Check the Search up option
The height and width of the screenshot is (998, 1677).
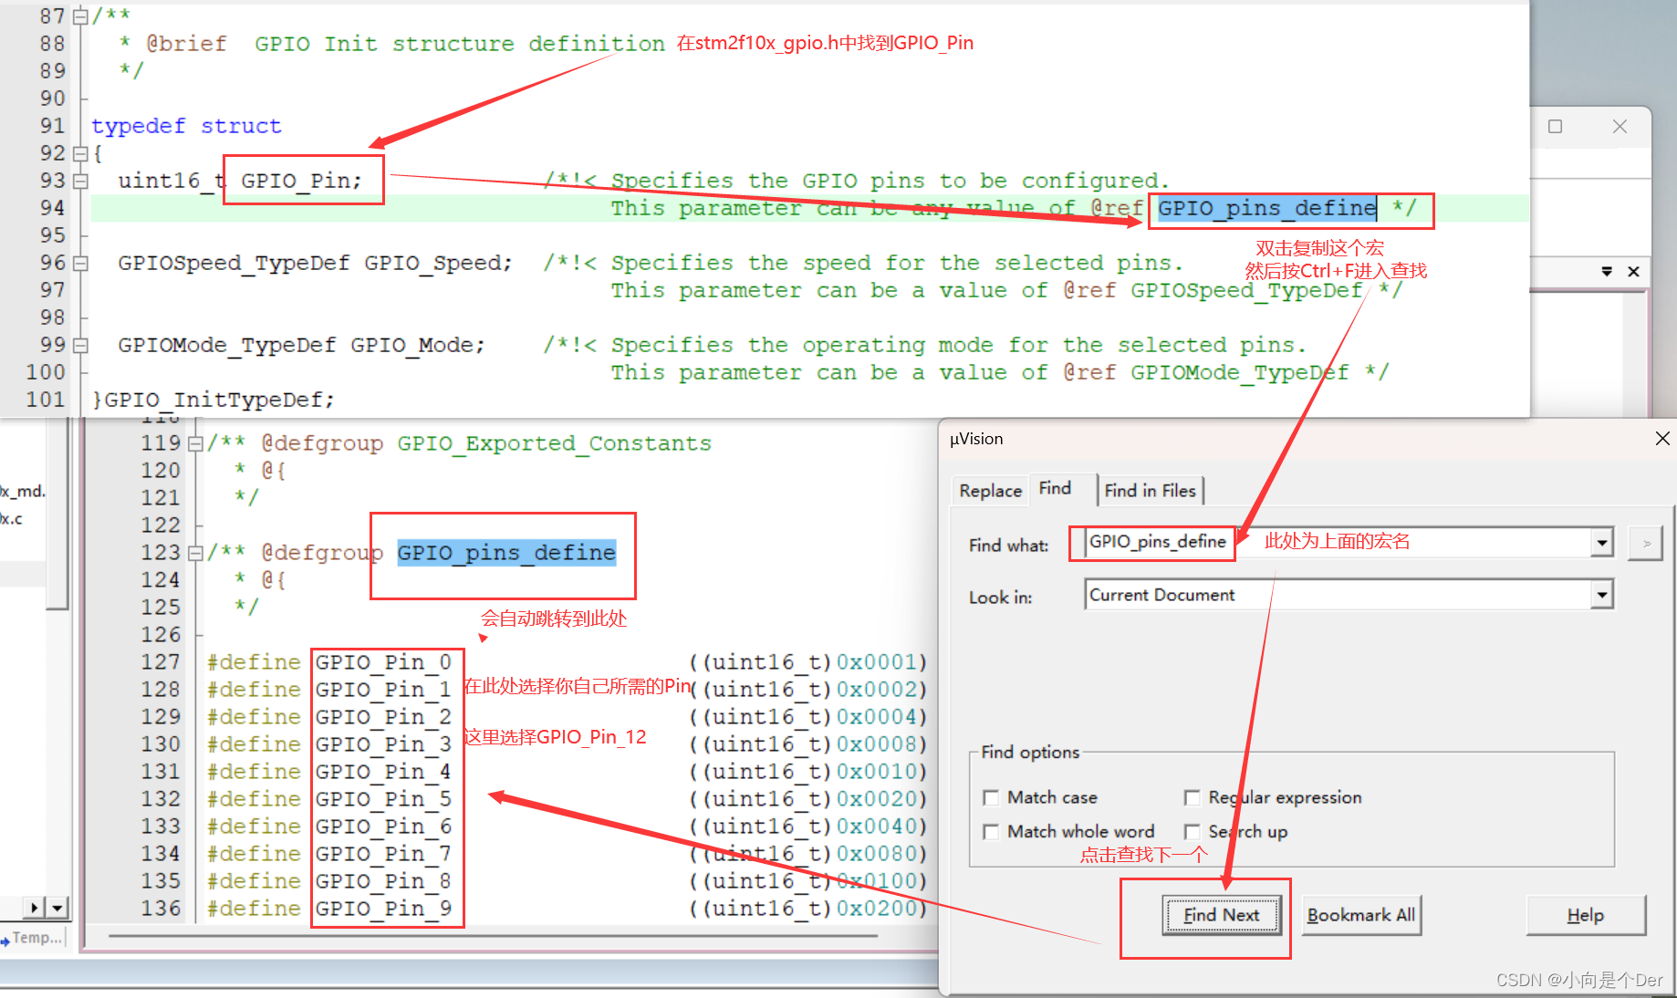pos(1192,831)
